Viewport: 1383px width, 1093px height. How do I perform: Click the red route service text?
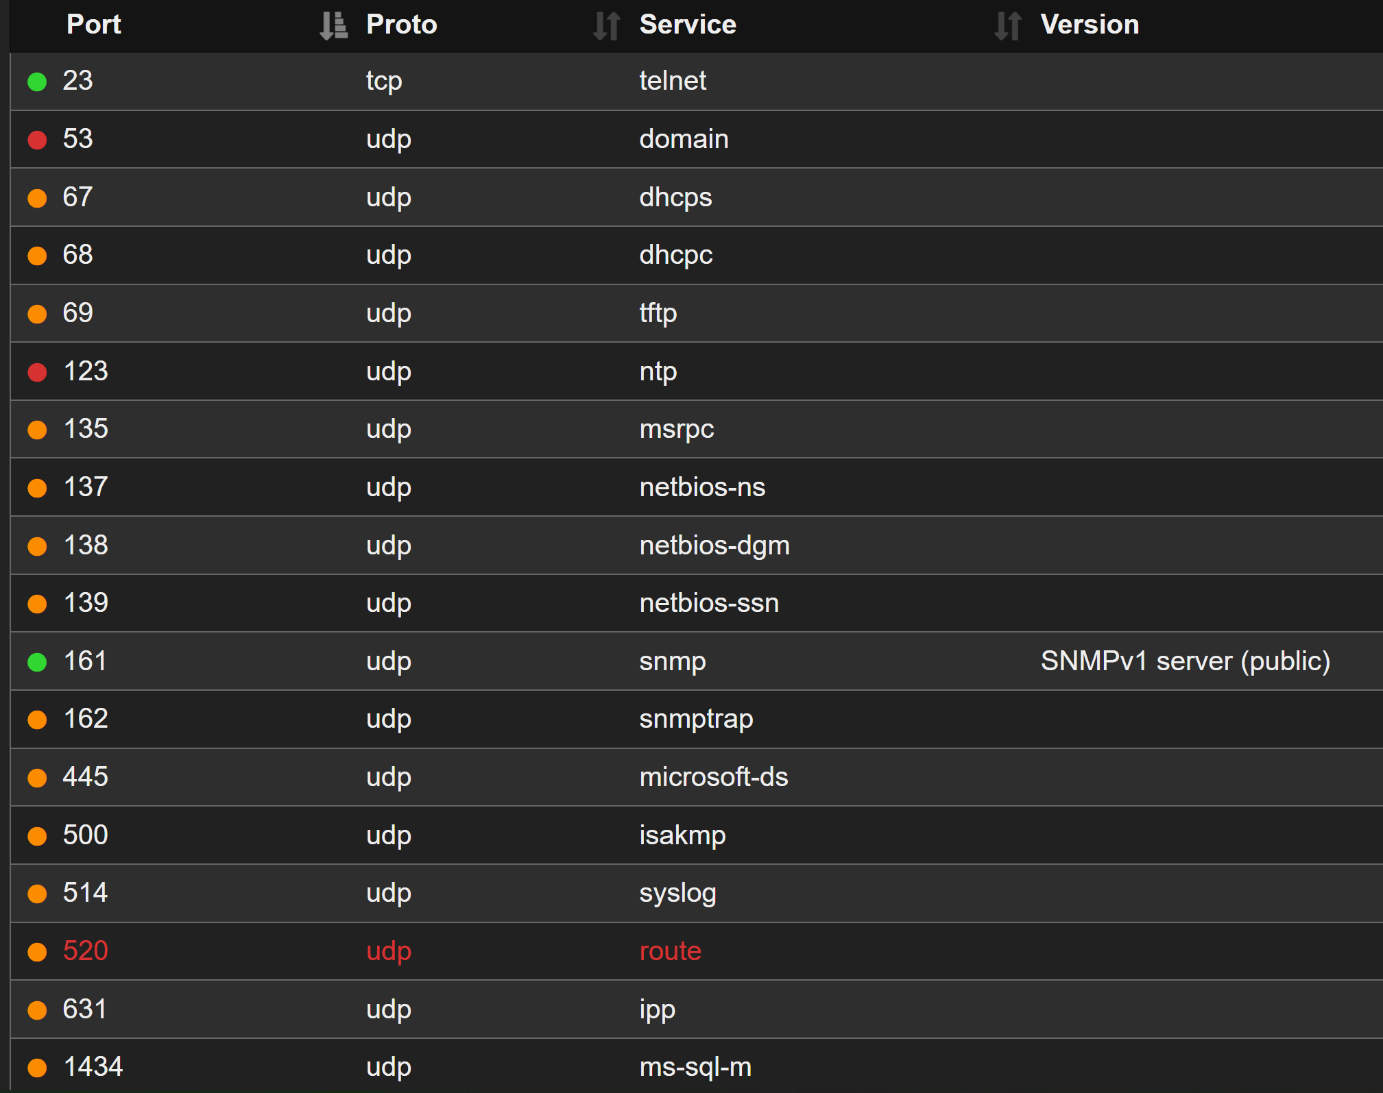670,951
